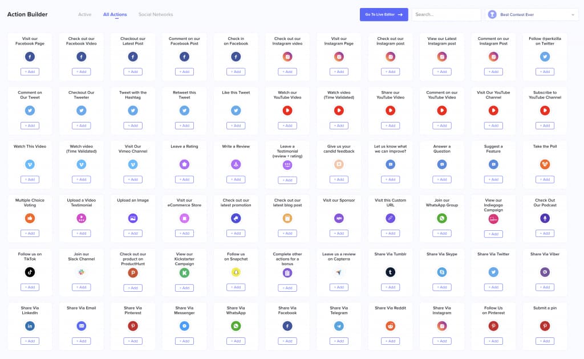Click the Check out our latest promotion label
The image size is (584, 359).
click(x=236, y=203)
